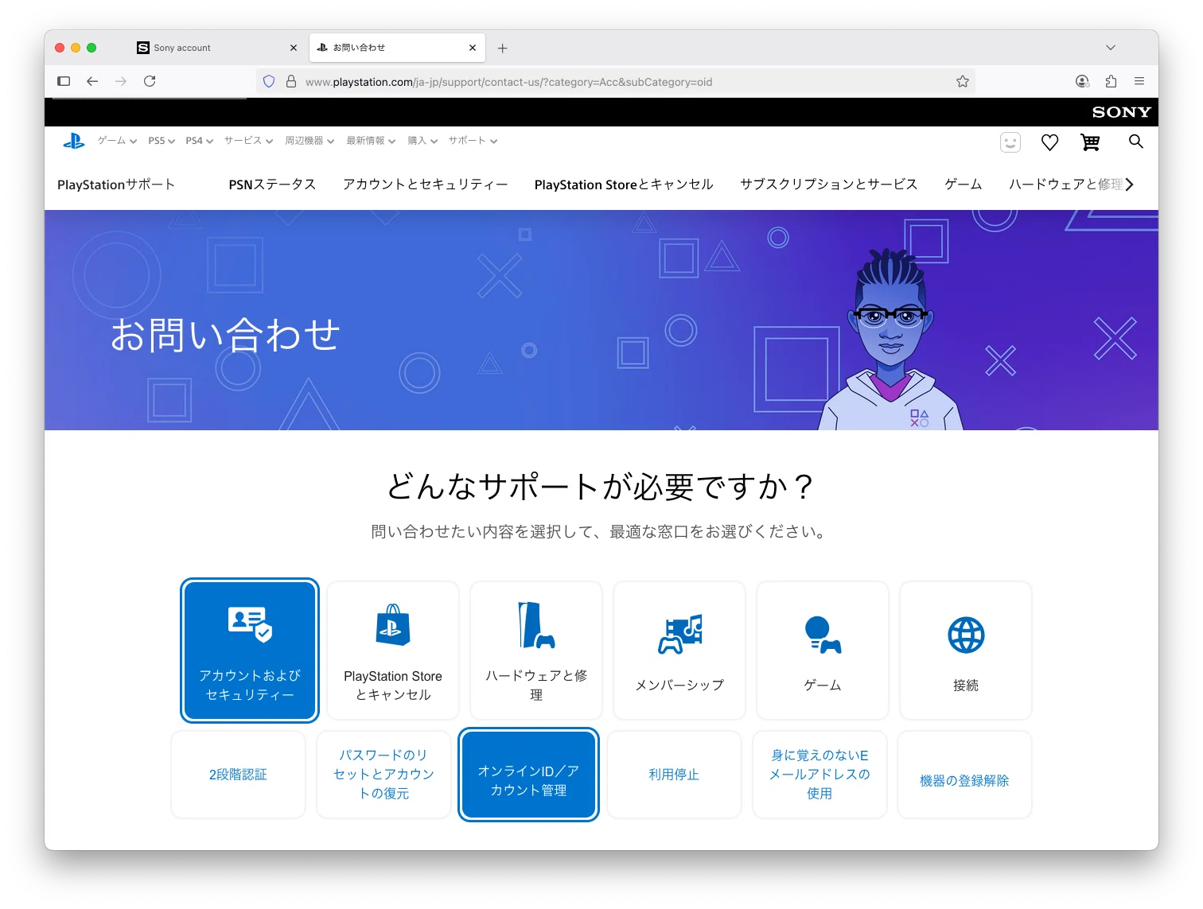Expand the ゲーム navigation dropdown
Image resolution: width=1203 pixels, height=909 pixels.
[117, 141]
